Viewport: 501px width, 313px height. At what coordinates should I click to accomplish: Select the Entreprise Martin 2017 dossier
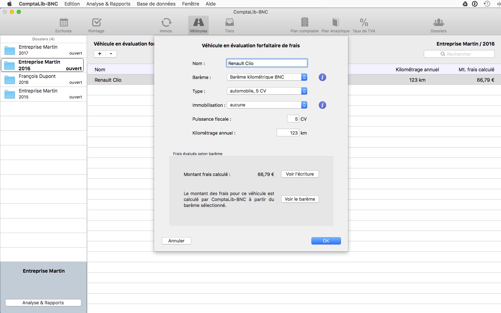(43, 50)
